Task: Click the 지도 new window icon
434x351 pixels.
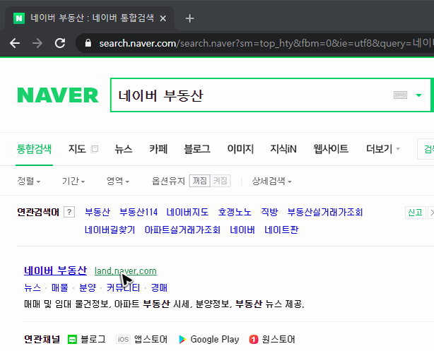Action: click(x=95, y=149)
